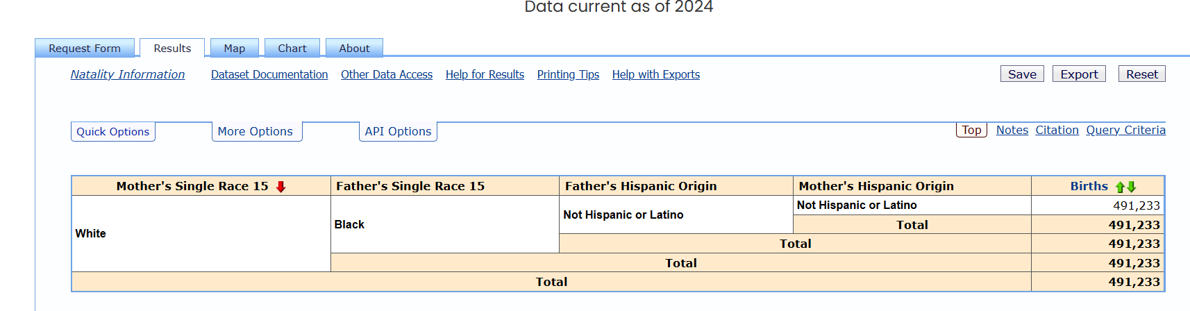Sort Births descending with green down arrow

pos(1132,187)
